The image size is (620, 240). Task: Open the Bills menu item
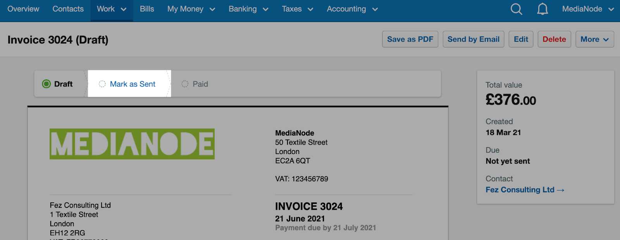(x=147, y=9)
